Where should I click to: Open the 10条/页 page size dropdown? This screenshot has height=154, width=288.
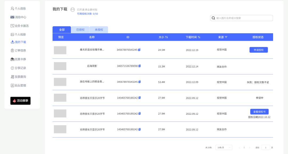[x=223, y=147]
